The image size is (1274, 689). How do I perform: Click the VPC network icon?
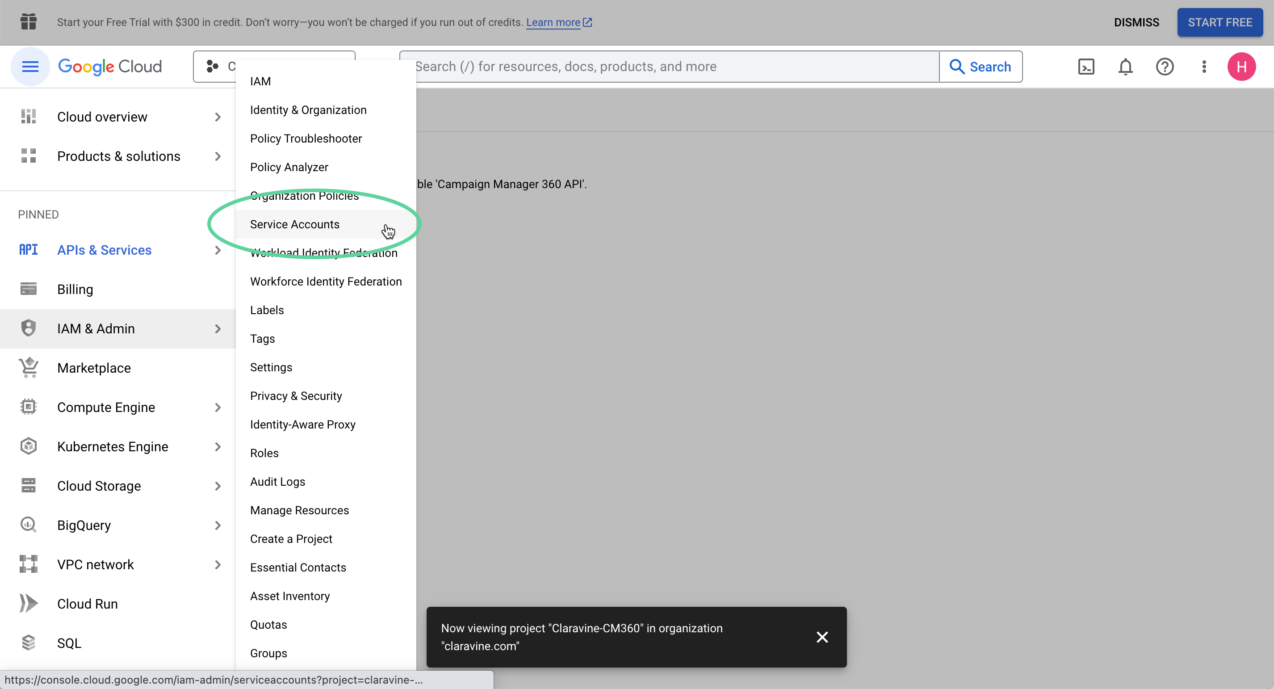pyautogui.click(x=29, y=564)
